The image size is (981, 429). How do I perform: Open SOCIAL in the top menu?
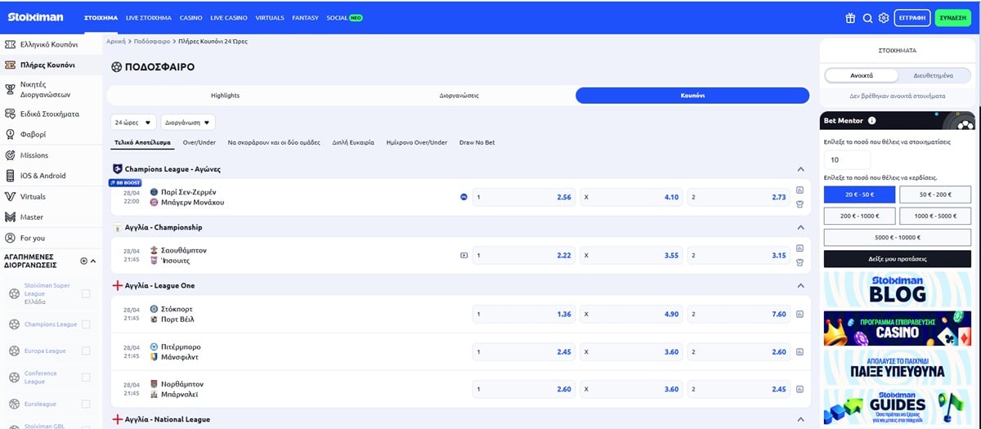coord(344,17)
